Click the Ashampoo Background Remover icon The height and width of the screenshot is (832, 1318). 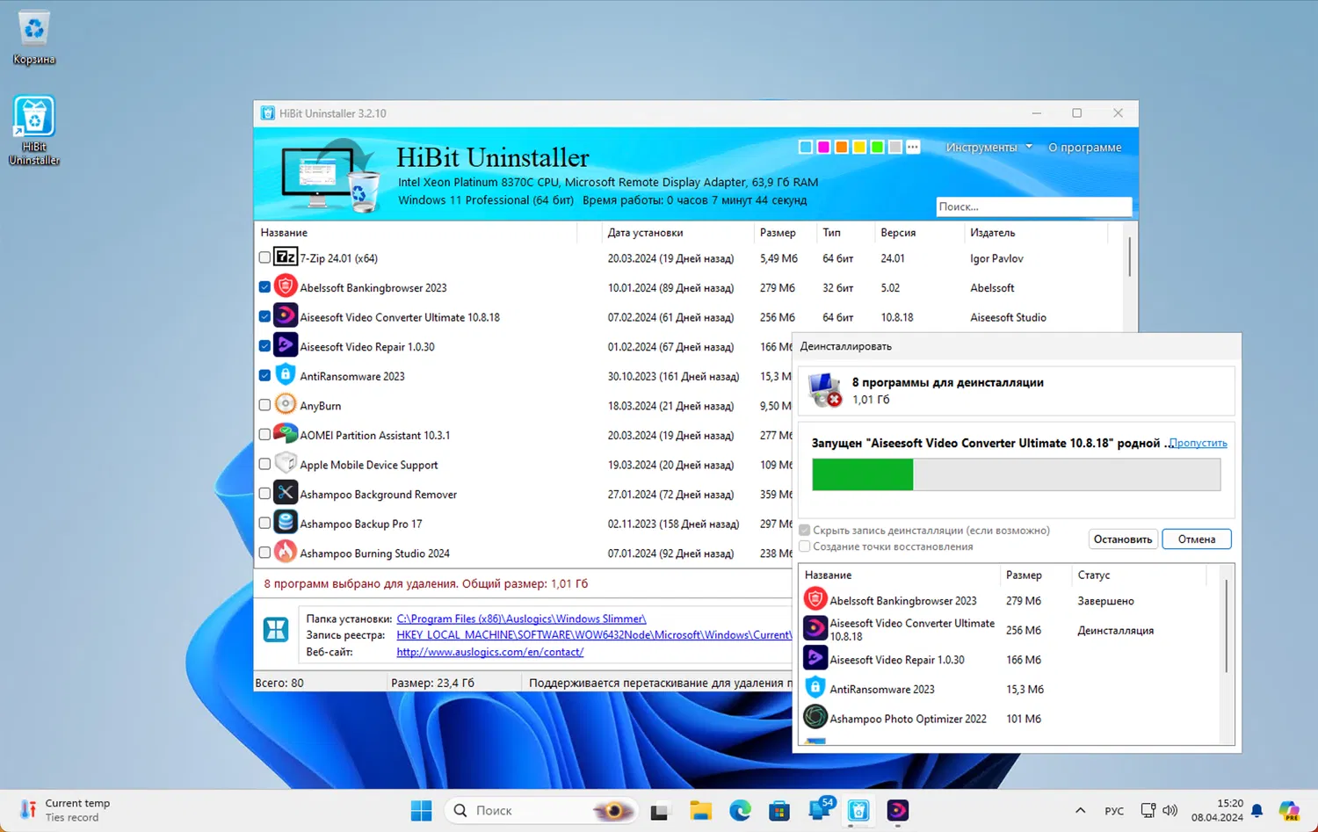click(286, 493)
